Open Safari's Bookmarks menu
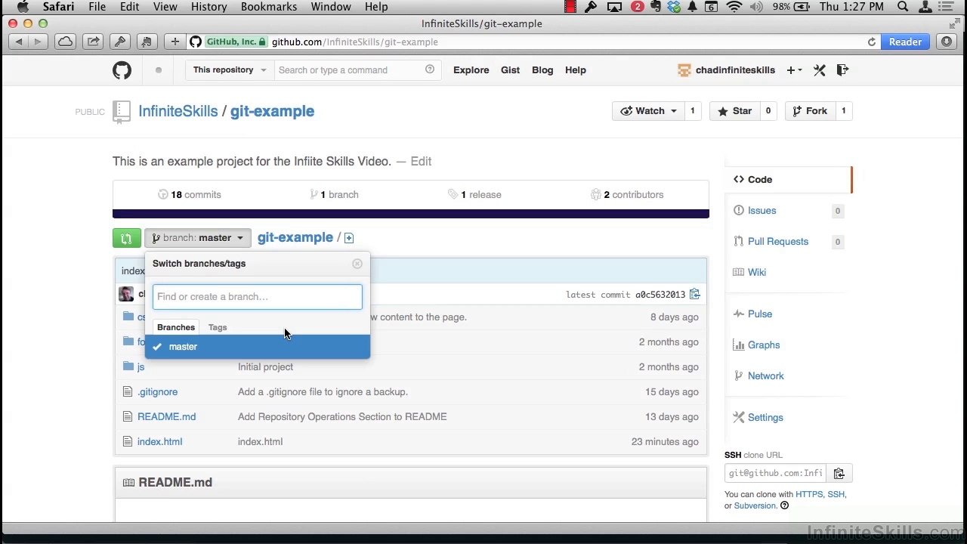Viewport: 967px width, 544px height. 269,7
